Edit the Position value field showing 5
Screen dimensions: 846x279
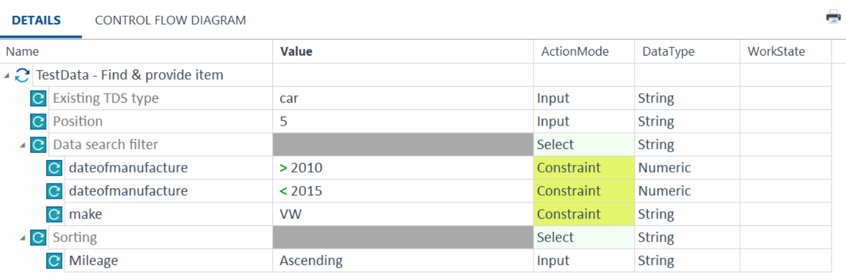point(403,121)
